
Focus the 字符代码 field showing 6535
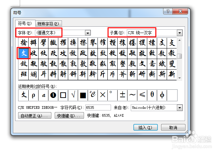pyautogui.click(x=98, y=108)
